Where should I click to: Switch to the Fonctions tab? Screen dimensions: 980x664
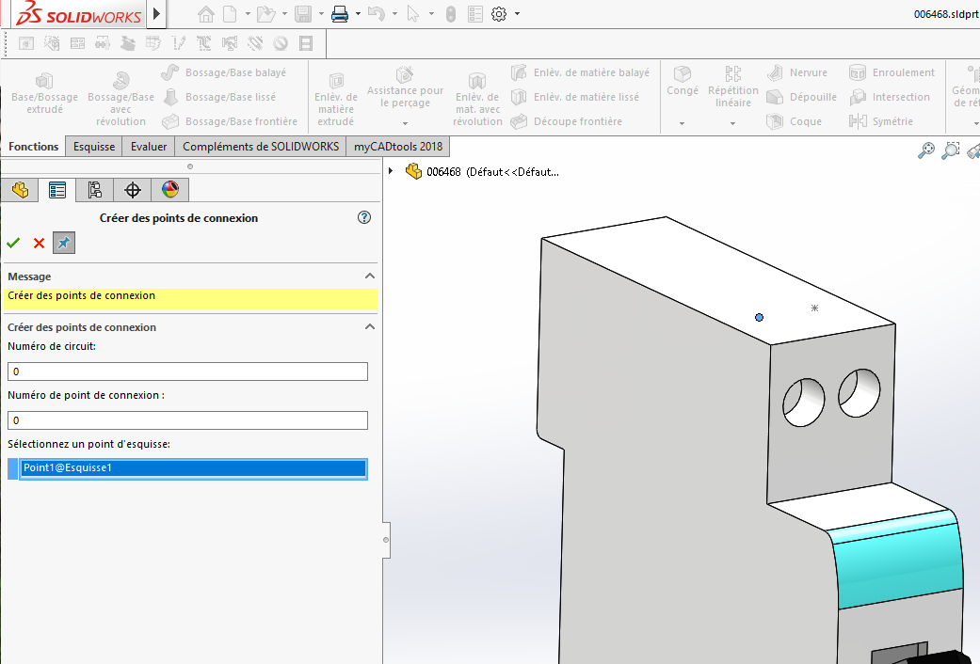pyautogui.click(x=33, y=147)
